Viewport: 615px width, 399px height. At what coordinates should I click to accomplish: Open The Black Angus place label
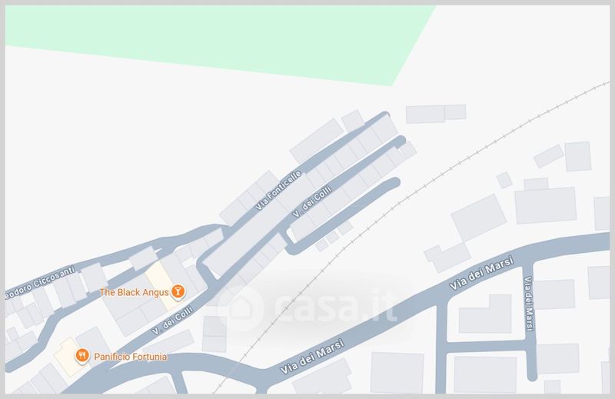(134, 292)
